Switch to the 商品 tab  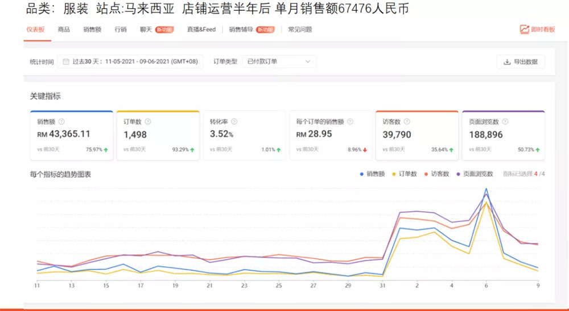[64, 30]
